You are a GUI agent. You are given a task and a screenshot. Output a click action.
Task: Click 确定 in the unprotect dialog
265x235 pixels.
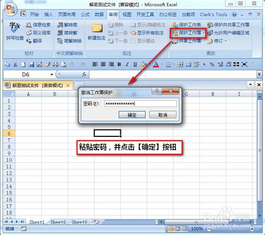132,115
